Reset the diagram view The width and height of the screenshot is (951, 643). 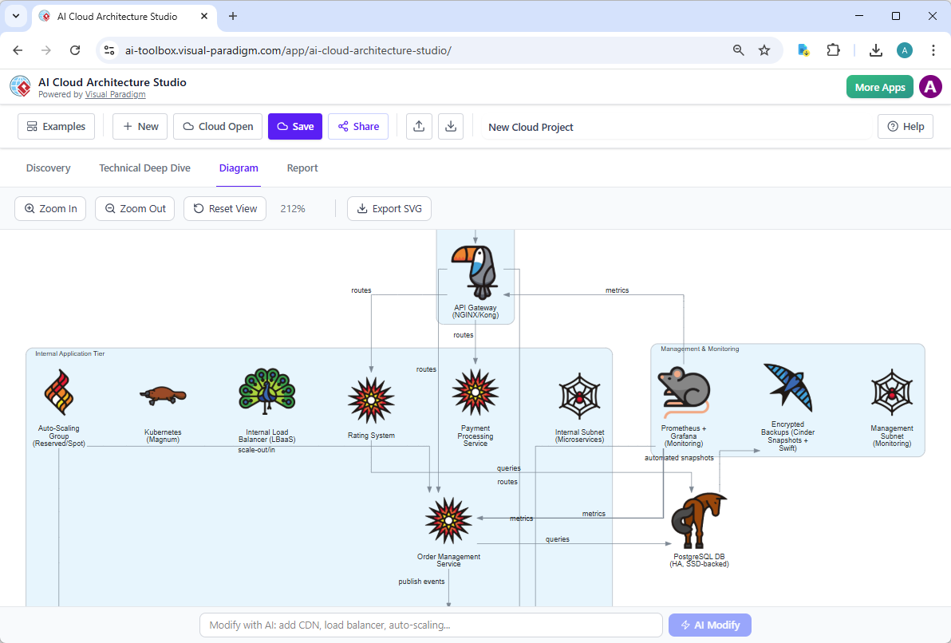tap(224, 208)
